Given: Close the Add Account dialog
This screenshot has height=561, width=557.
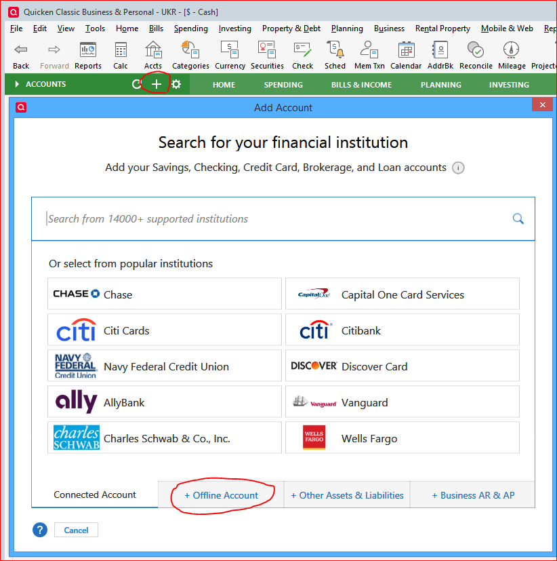Looking at the screenshot, I should 542,105.
